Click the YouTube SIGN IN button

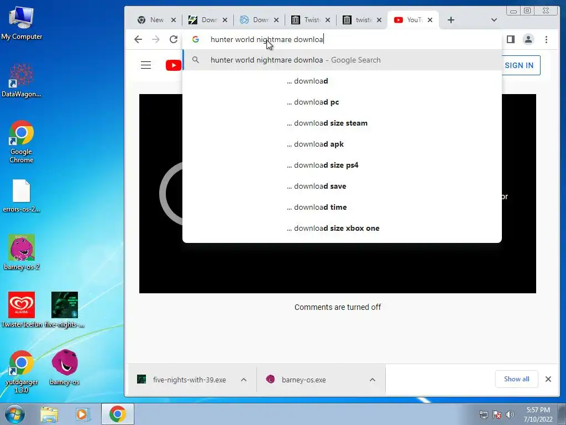click(x=521, y=65)
